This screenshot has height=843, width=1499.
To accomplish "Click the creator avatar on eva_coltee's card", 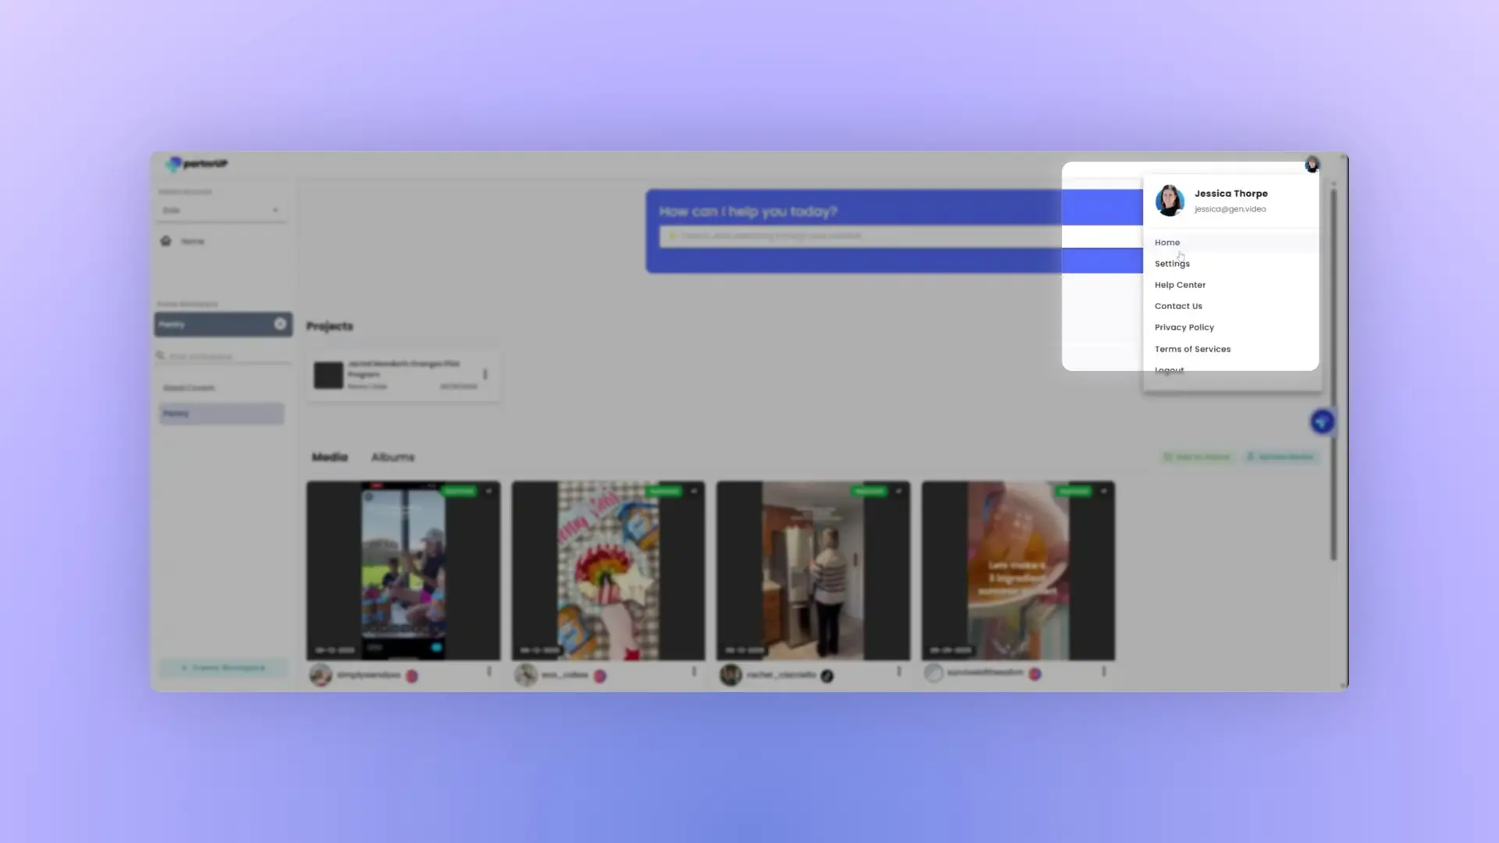I will pyautogui.click(x=525, y=675).
